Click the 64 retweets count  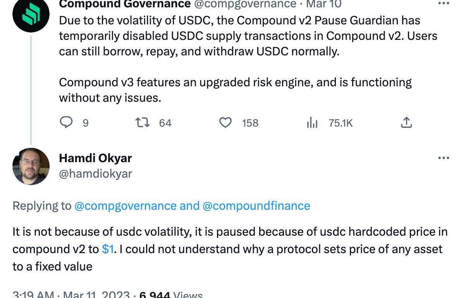coord(165,123)
